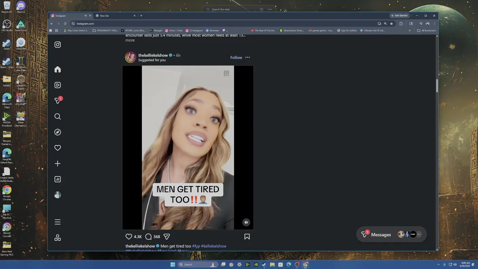Open The Best Of The Int... bookmark
Viewport: 478px width, 269px height.
point(263,31)
